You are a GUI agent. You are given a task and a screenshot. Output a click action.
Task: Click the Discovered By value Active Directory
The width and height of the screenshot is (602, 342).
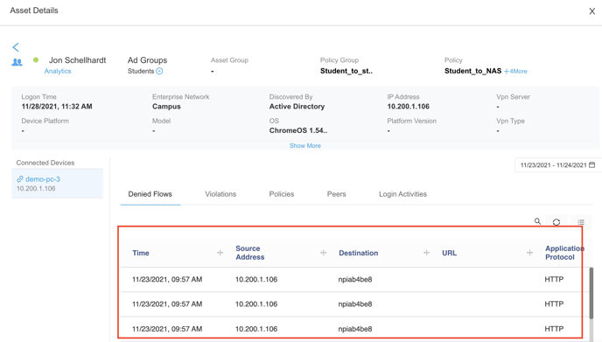point(297,107)
